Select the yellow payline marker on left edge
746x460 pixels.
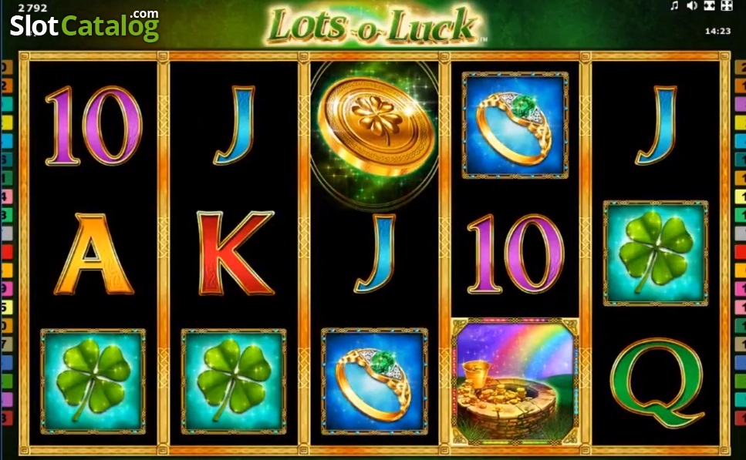(7, 123)
